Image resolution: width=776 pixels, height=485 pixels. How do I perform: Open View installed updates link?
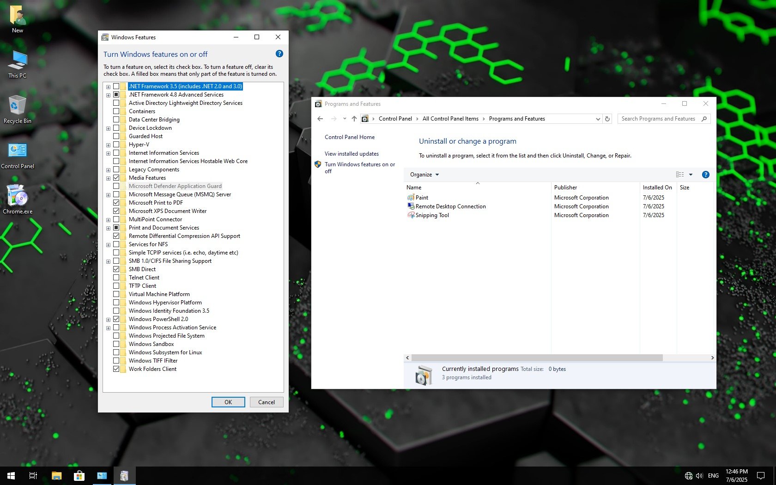(352, 154)
